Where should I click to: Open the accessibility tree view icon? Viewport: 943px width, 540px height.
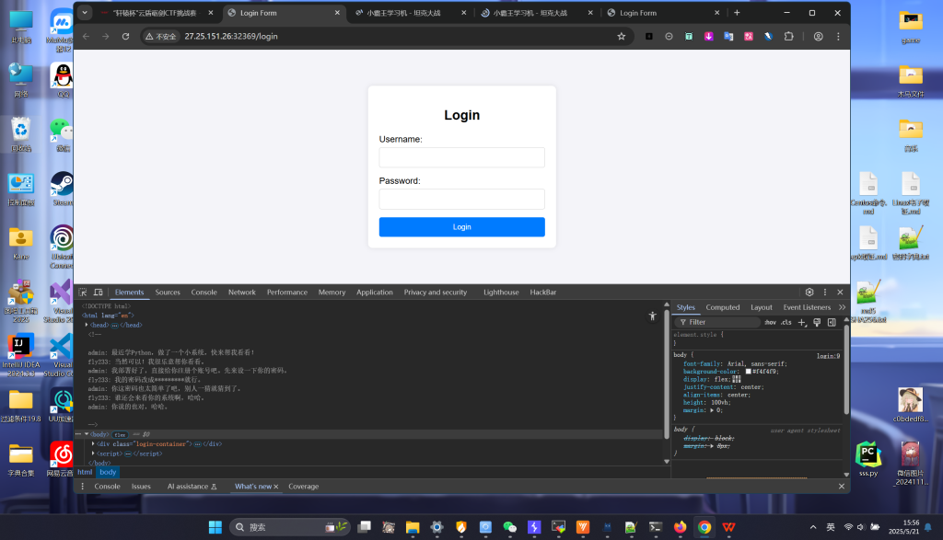click(653, 316)
